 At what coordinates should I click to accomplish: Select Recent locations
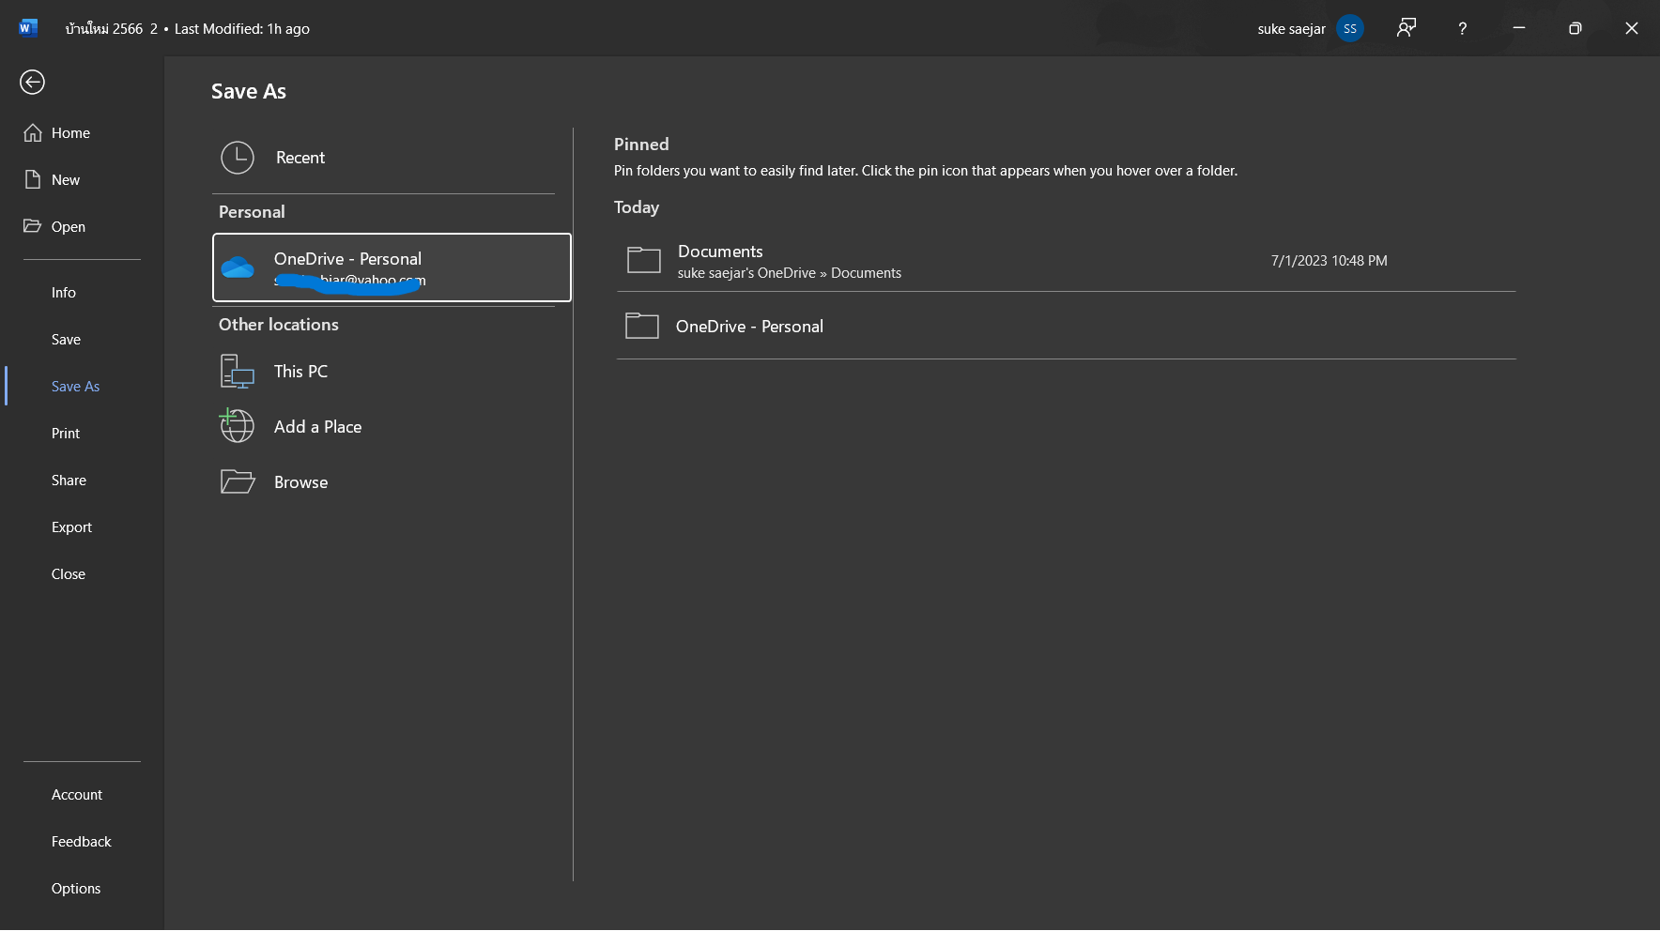click(x=384, y=158)
